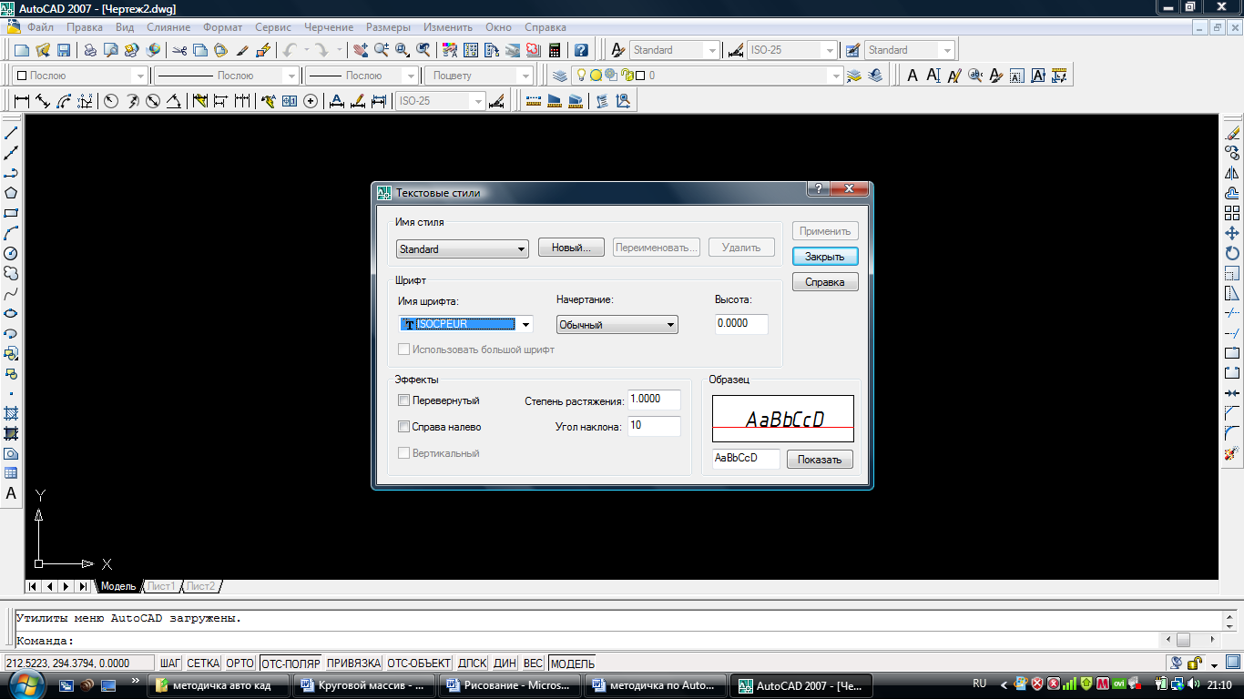Select the Table tool in draw toolbar
Image resolution: width=1244 pixels, height=699 pixels.
(x=11, y=473)
